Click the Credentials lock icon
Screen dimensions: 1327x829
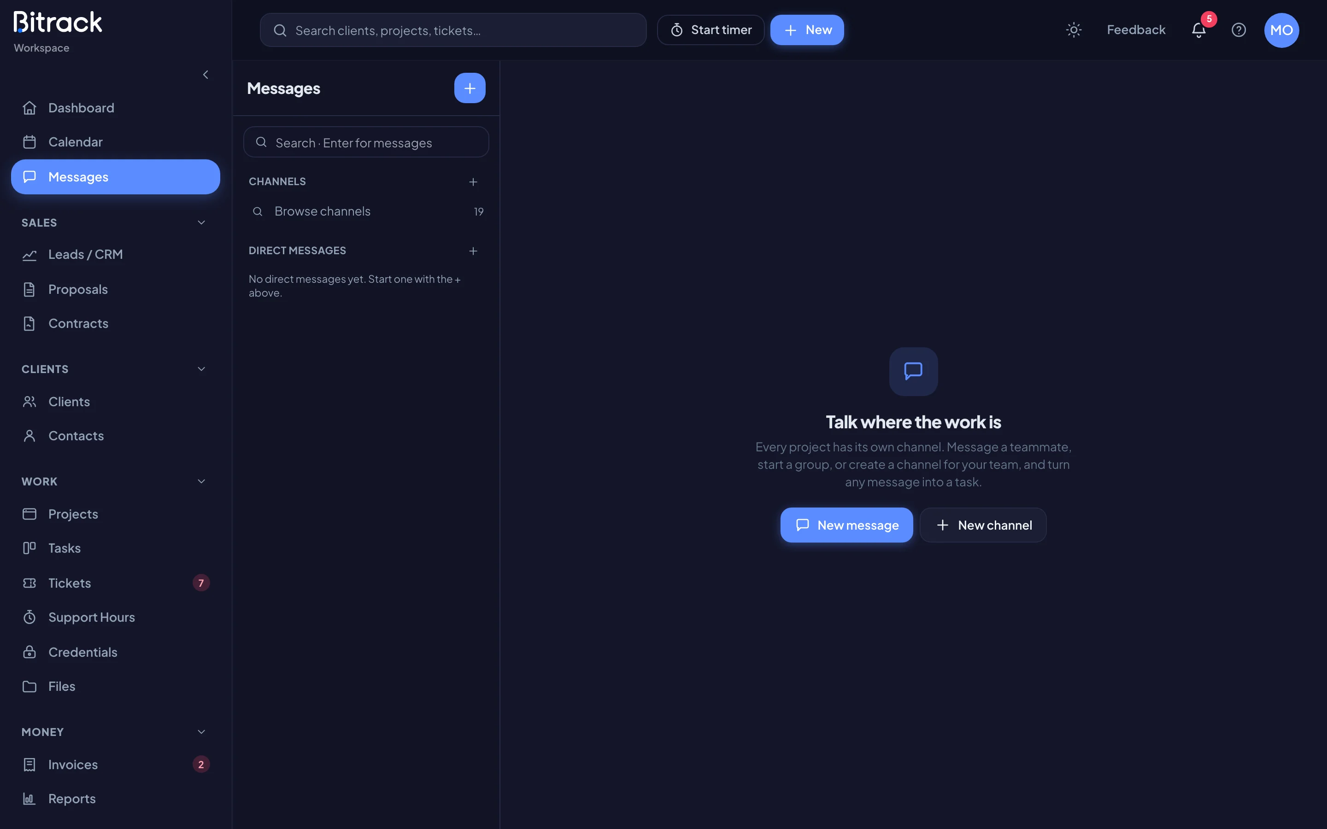click(x=29, y=652)
